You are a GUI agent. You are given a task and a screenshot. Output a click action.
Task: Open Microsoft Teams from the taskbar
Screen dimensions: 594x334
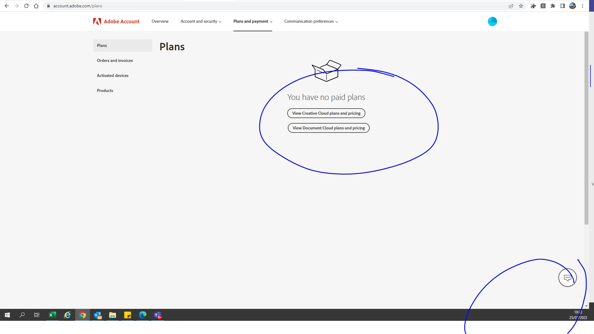(x=158, y=315)
